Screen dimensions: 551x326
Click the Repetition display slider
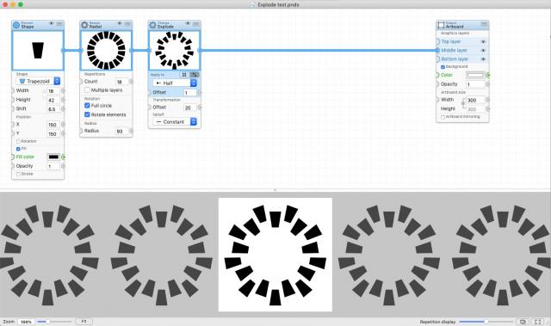pyautogui.click(x=486, y=322)
